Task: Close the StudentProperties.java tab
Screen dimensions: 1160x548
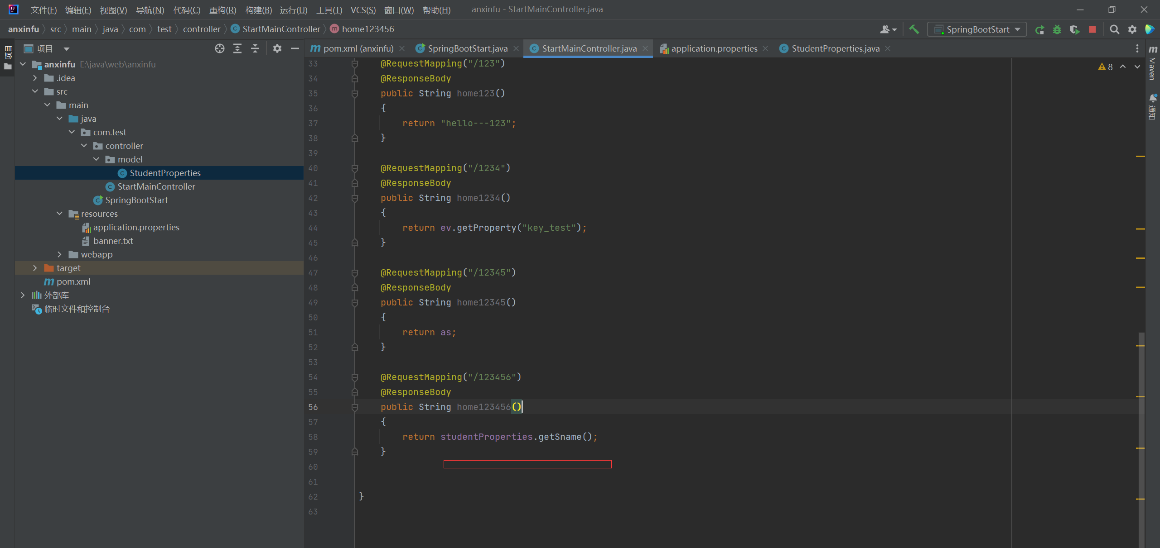Action: click(888, 48)
